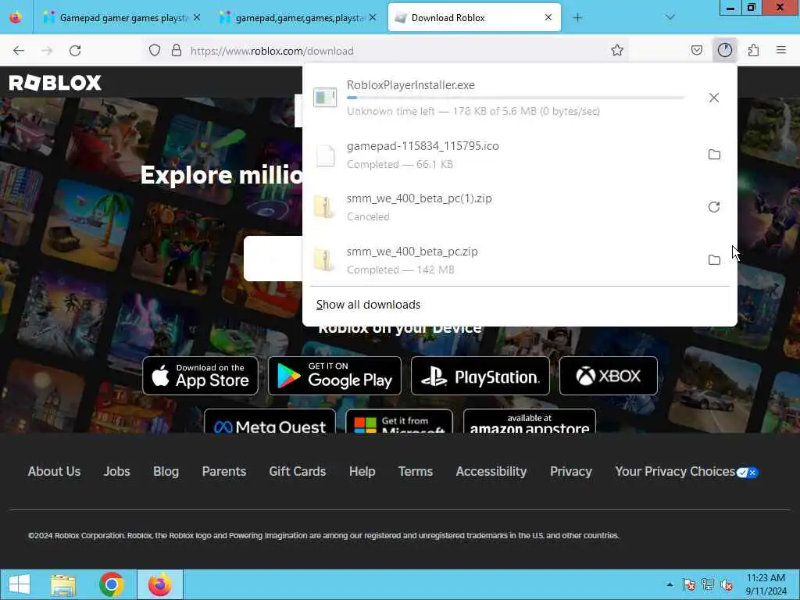Save page to Pocket
800x600 pixels.
click(x=696, y=50)
